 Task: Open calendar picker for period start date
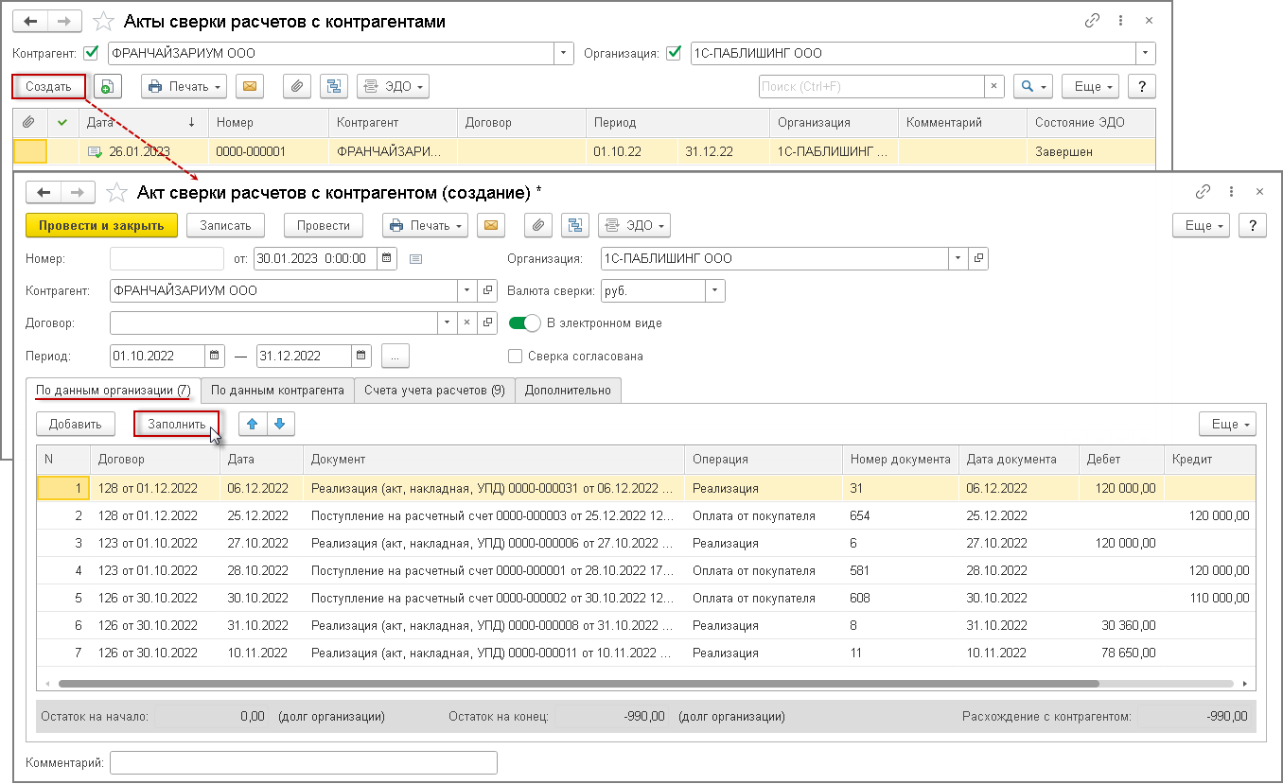click(216, 357)
